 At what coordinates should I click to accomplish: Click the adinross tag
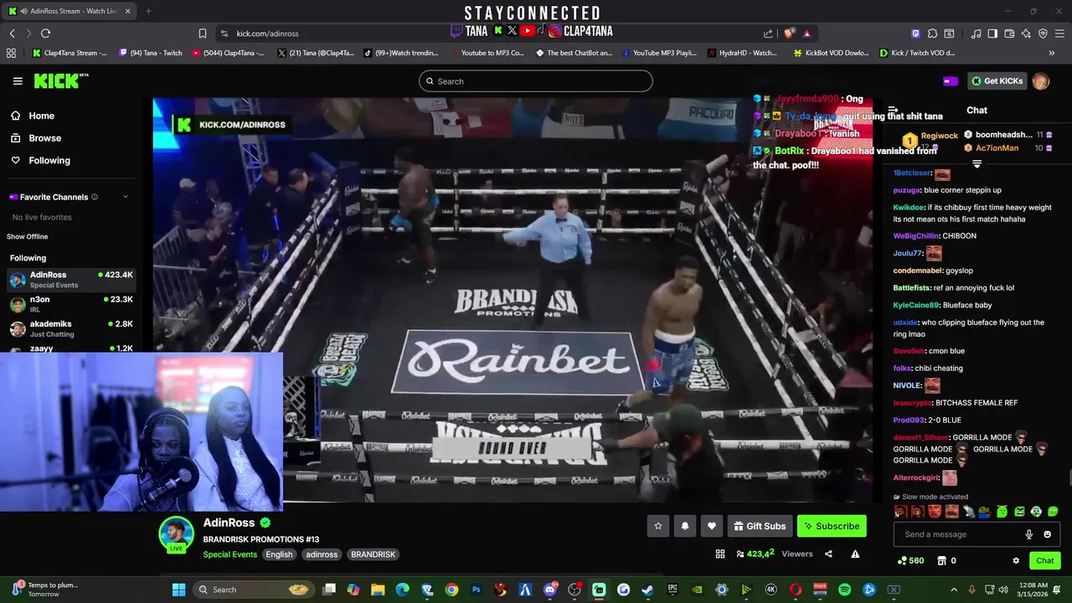point(322,554)
